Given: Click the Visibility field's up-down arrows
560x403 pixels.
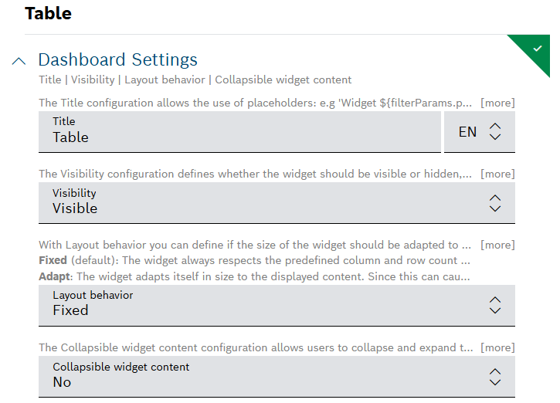Looking at the screenshot, I should click(496, 203).
